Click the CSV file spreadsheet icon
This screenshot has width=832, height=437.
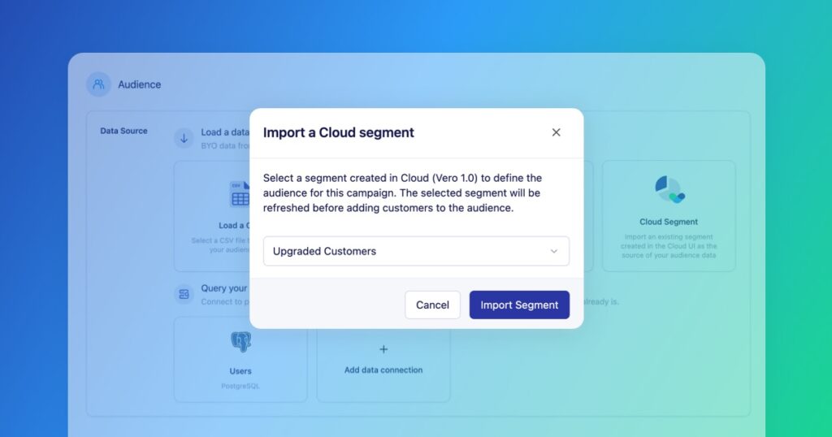point(240,194)
